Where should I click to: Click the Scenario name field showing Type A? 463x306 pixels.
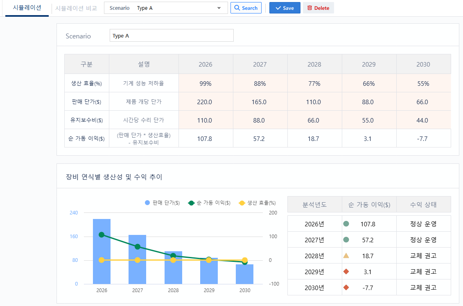[172, 36]
